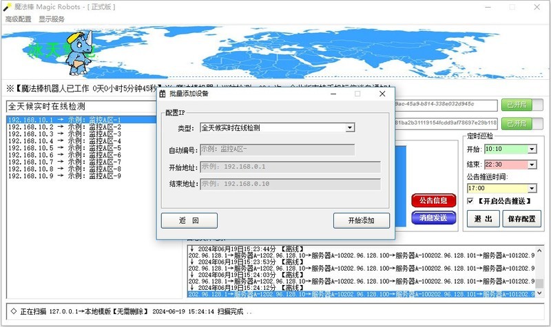Click the log scrollbar up arrow

click(x=540, y=250)
